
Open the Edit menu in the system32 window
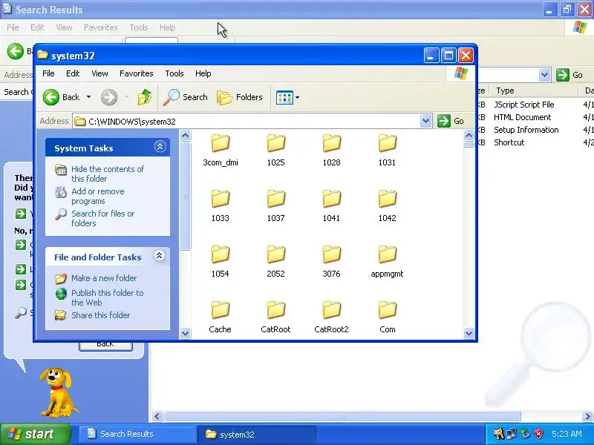click(x=73, y=73)
